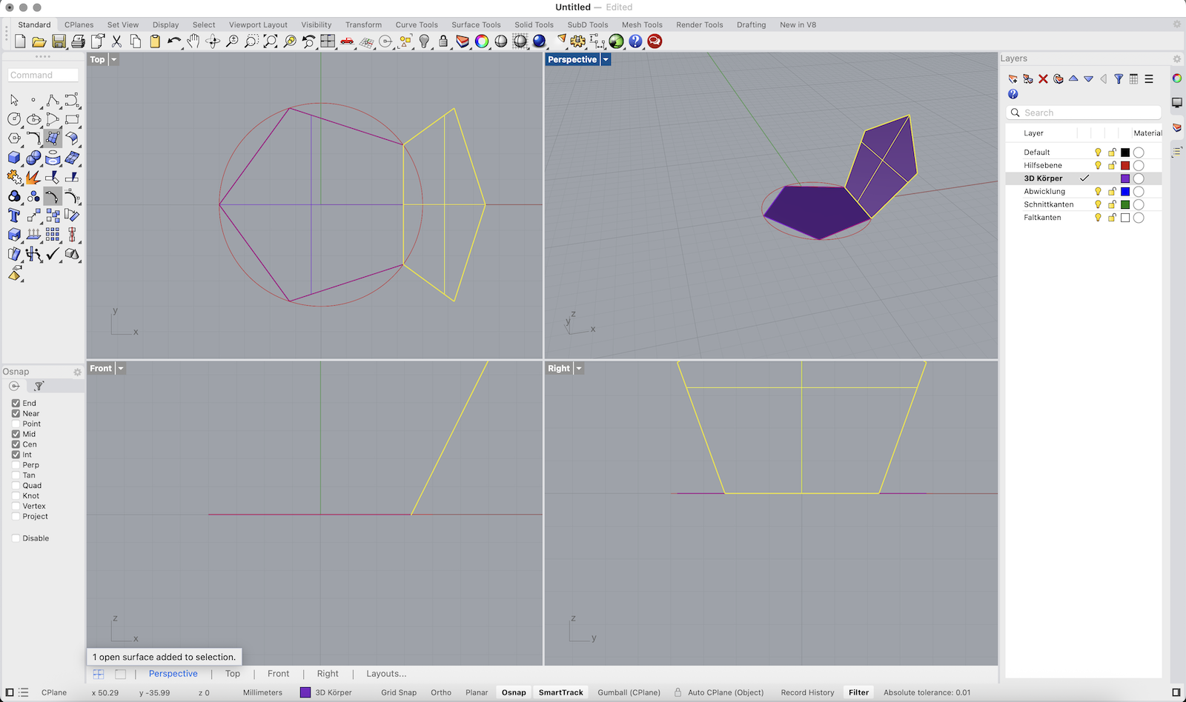Image resolution: width=1186 pixels, height=702 pixels.
Task: Click the Layouts... button at the bottom
Action: 386,674
